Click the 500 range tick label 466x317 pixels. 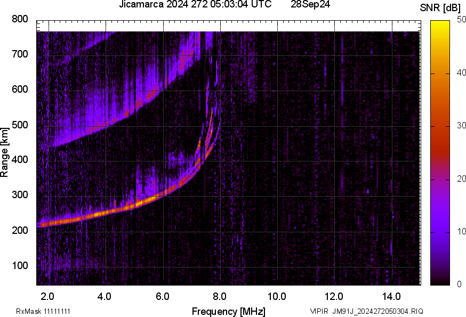(x=20, y=125)
